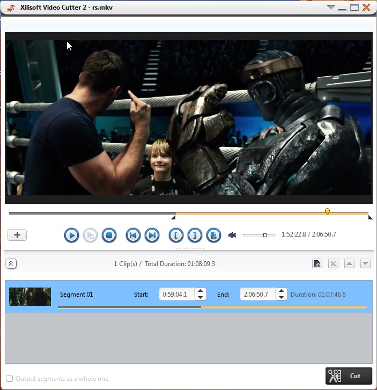This screenshot has width=377, height=390.
Task: Collapse the clip list panel
Action: pos(11,263)
